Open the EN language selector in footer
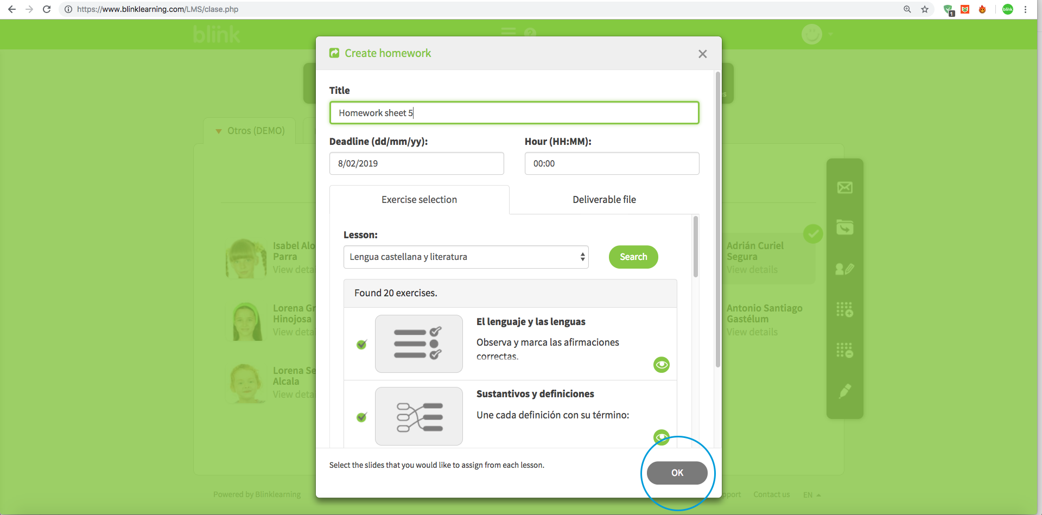The height and width of the screenshot is (515, 1042). click(811, 495)
